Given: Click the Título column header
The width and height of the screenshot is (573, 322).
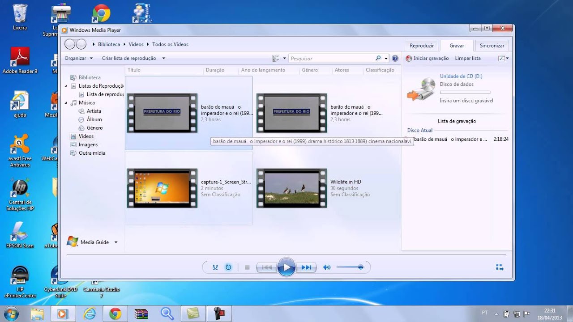Looking at the screenshot, I should coord(164,70).
